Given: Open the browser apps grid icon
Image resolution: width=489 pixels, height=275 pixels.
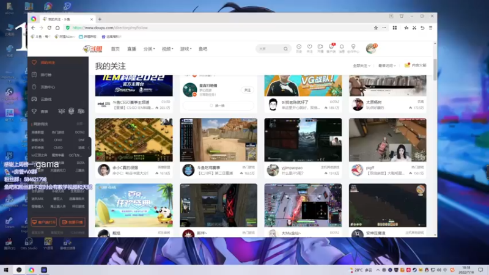Looking at the screenshot, I should [x=394, y=28].
